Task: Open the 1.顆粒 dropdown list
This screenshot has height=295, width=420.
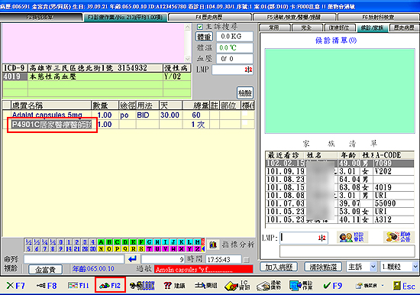Action: point(415,267)
